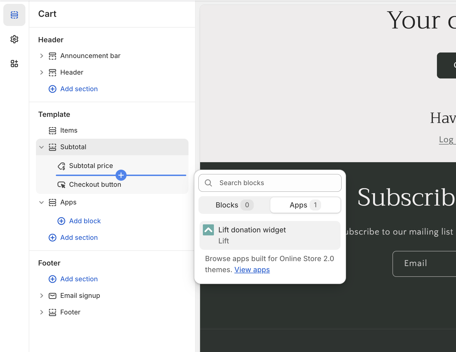
Task: Collapse the Subtotal section
Action: [x=41, y=147]
